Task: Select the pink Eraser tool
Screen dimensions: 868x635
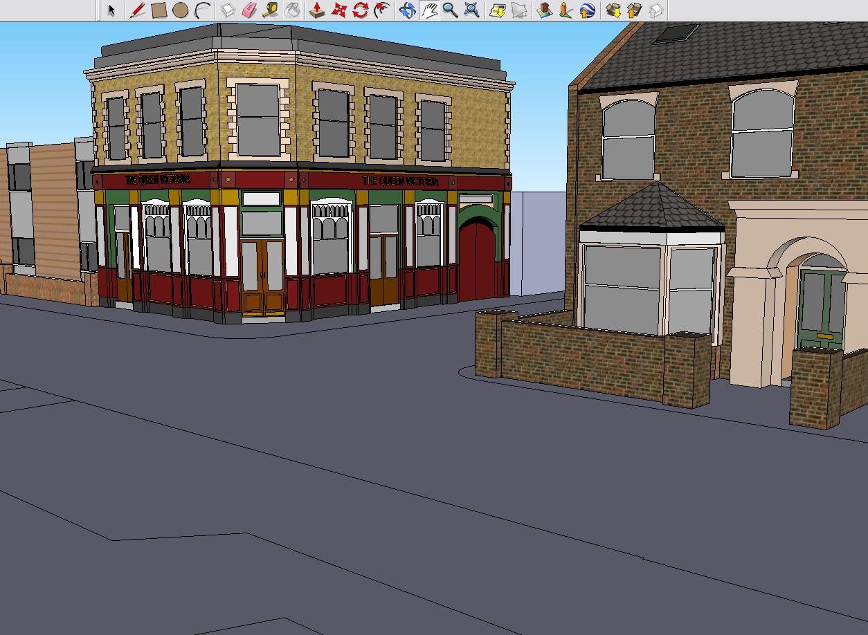Action: [249, 10]
